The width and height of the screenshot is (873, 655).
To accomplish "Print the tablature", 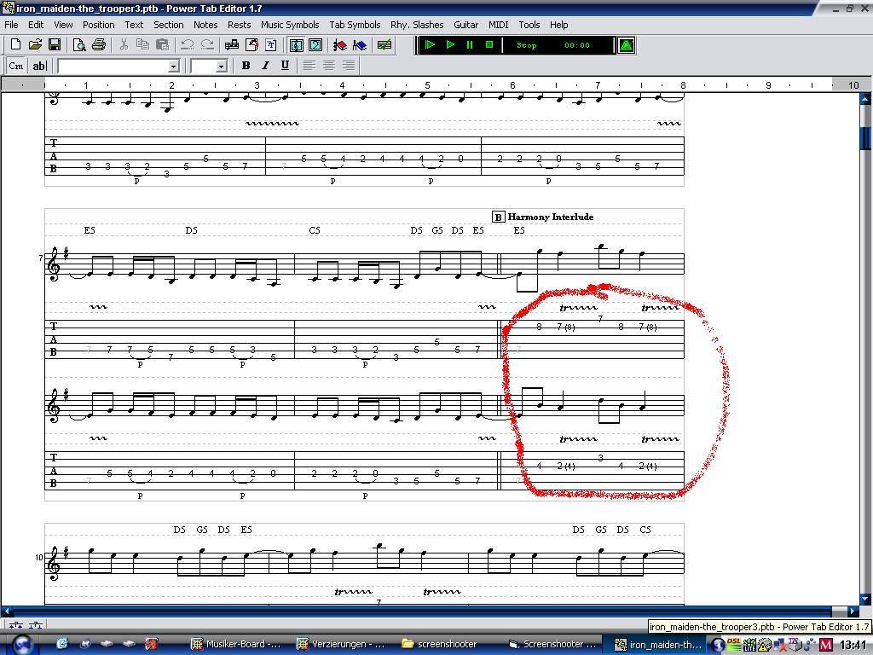I will coord(99,45).
